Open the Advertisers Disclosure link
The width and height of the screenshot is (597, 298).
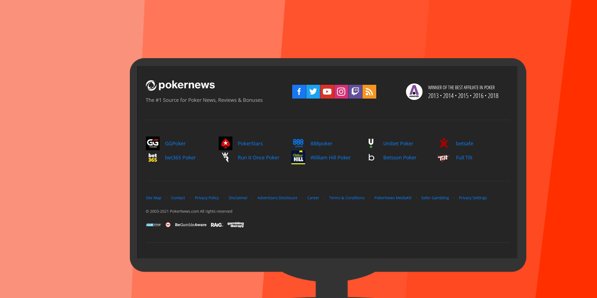point(277,198)
